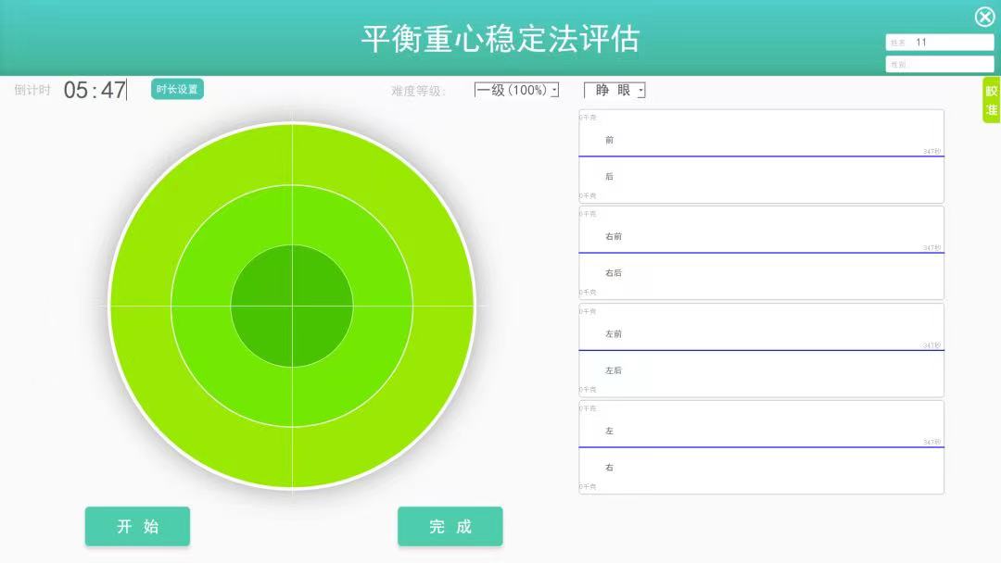Click the 姓名 name field containing 11
Viewport: 1001px width, 563px height.
939,41
